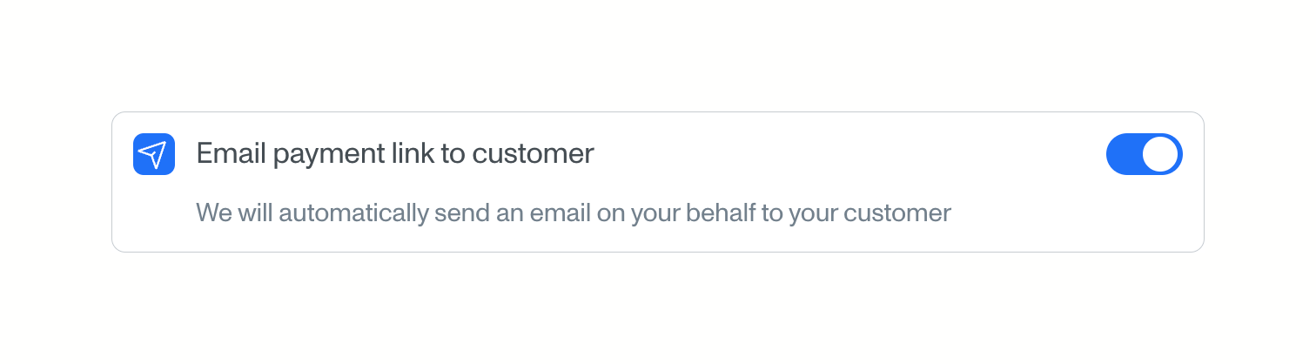Switch off the enabled toggle in the card
The image size is (1316, 364).
click(1144, 154)
